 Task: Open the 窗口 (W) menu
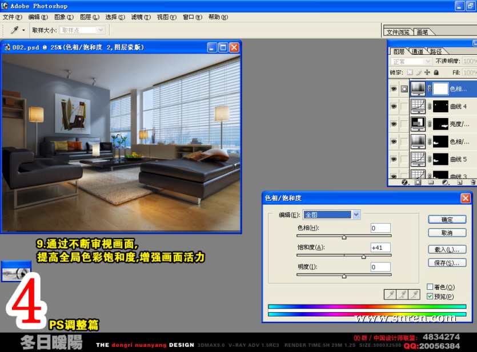tap(193, 17)
